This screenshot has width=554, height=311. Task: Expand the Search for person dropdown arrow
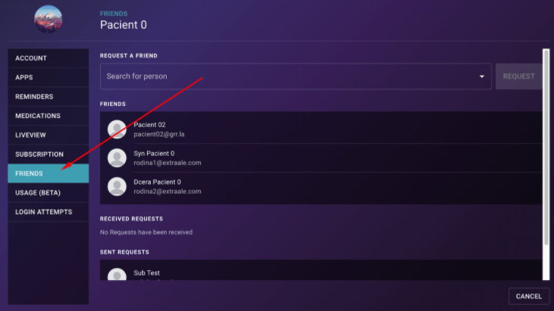coord(481,76)
